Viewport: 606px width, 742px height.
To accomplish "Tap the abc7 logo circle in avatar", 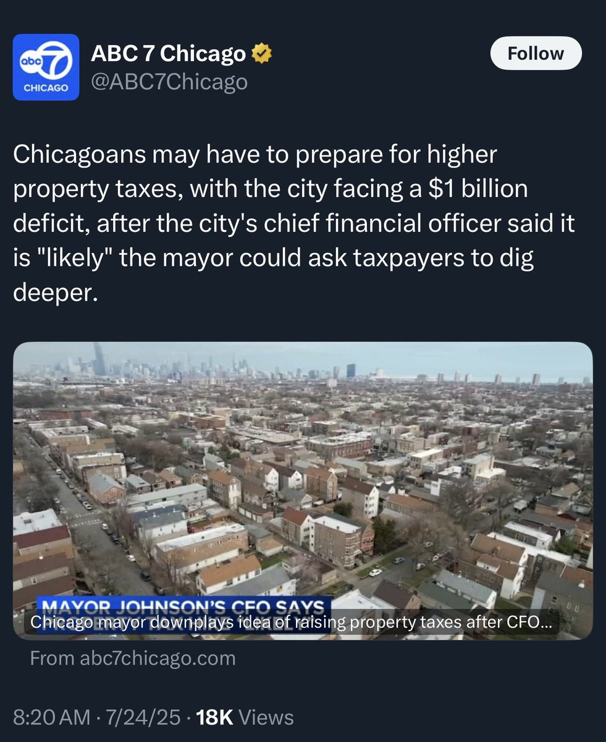I will click(x=46, y=61).
